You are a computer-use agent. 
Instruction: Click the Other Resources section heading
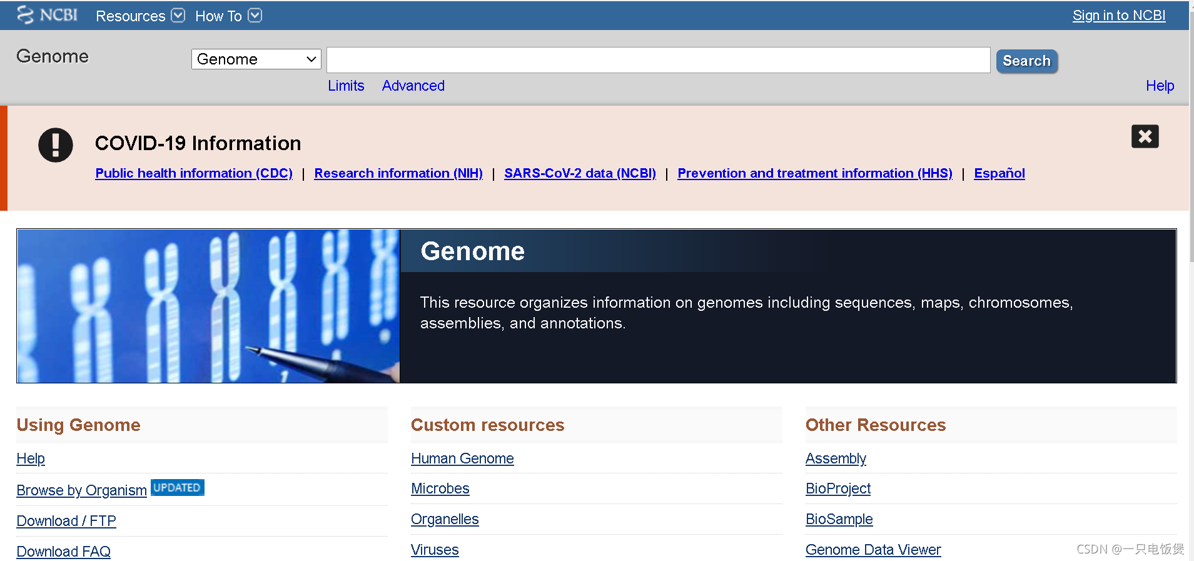876,425
